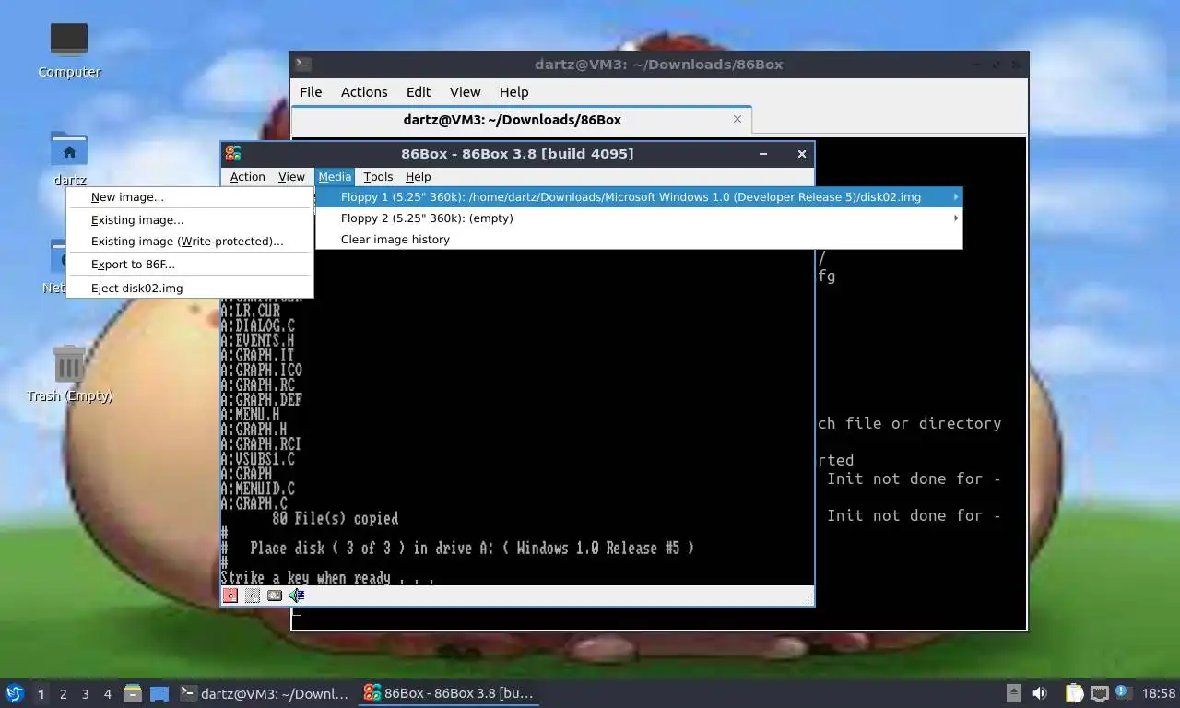1180x708 pixels.
Task: Switch to workspace 2
Action: 63,693
